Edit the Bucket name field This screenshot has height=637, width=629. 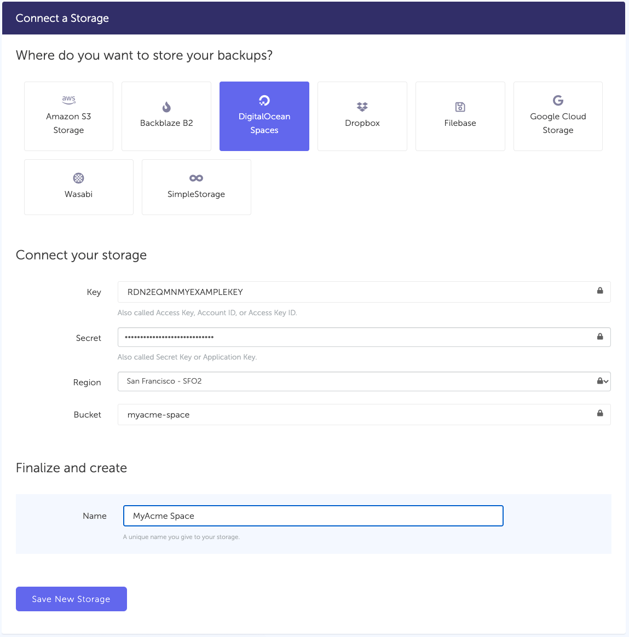[x=356, y=415]
